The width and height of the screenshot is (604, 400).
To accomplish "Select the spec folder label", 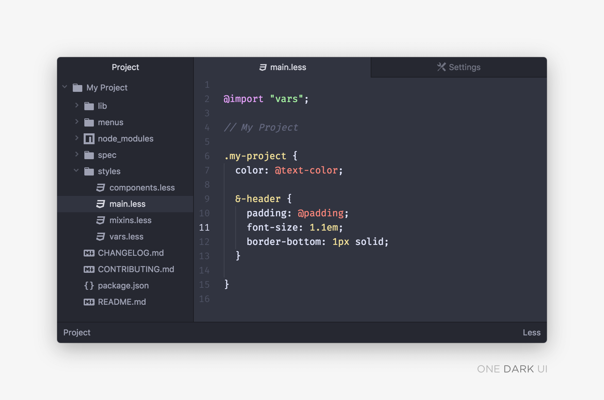I will [107, 155].
